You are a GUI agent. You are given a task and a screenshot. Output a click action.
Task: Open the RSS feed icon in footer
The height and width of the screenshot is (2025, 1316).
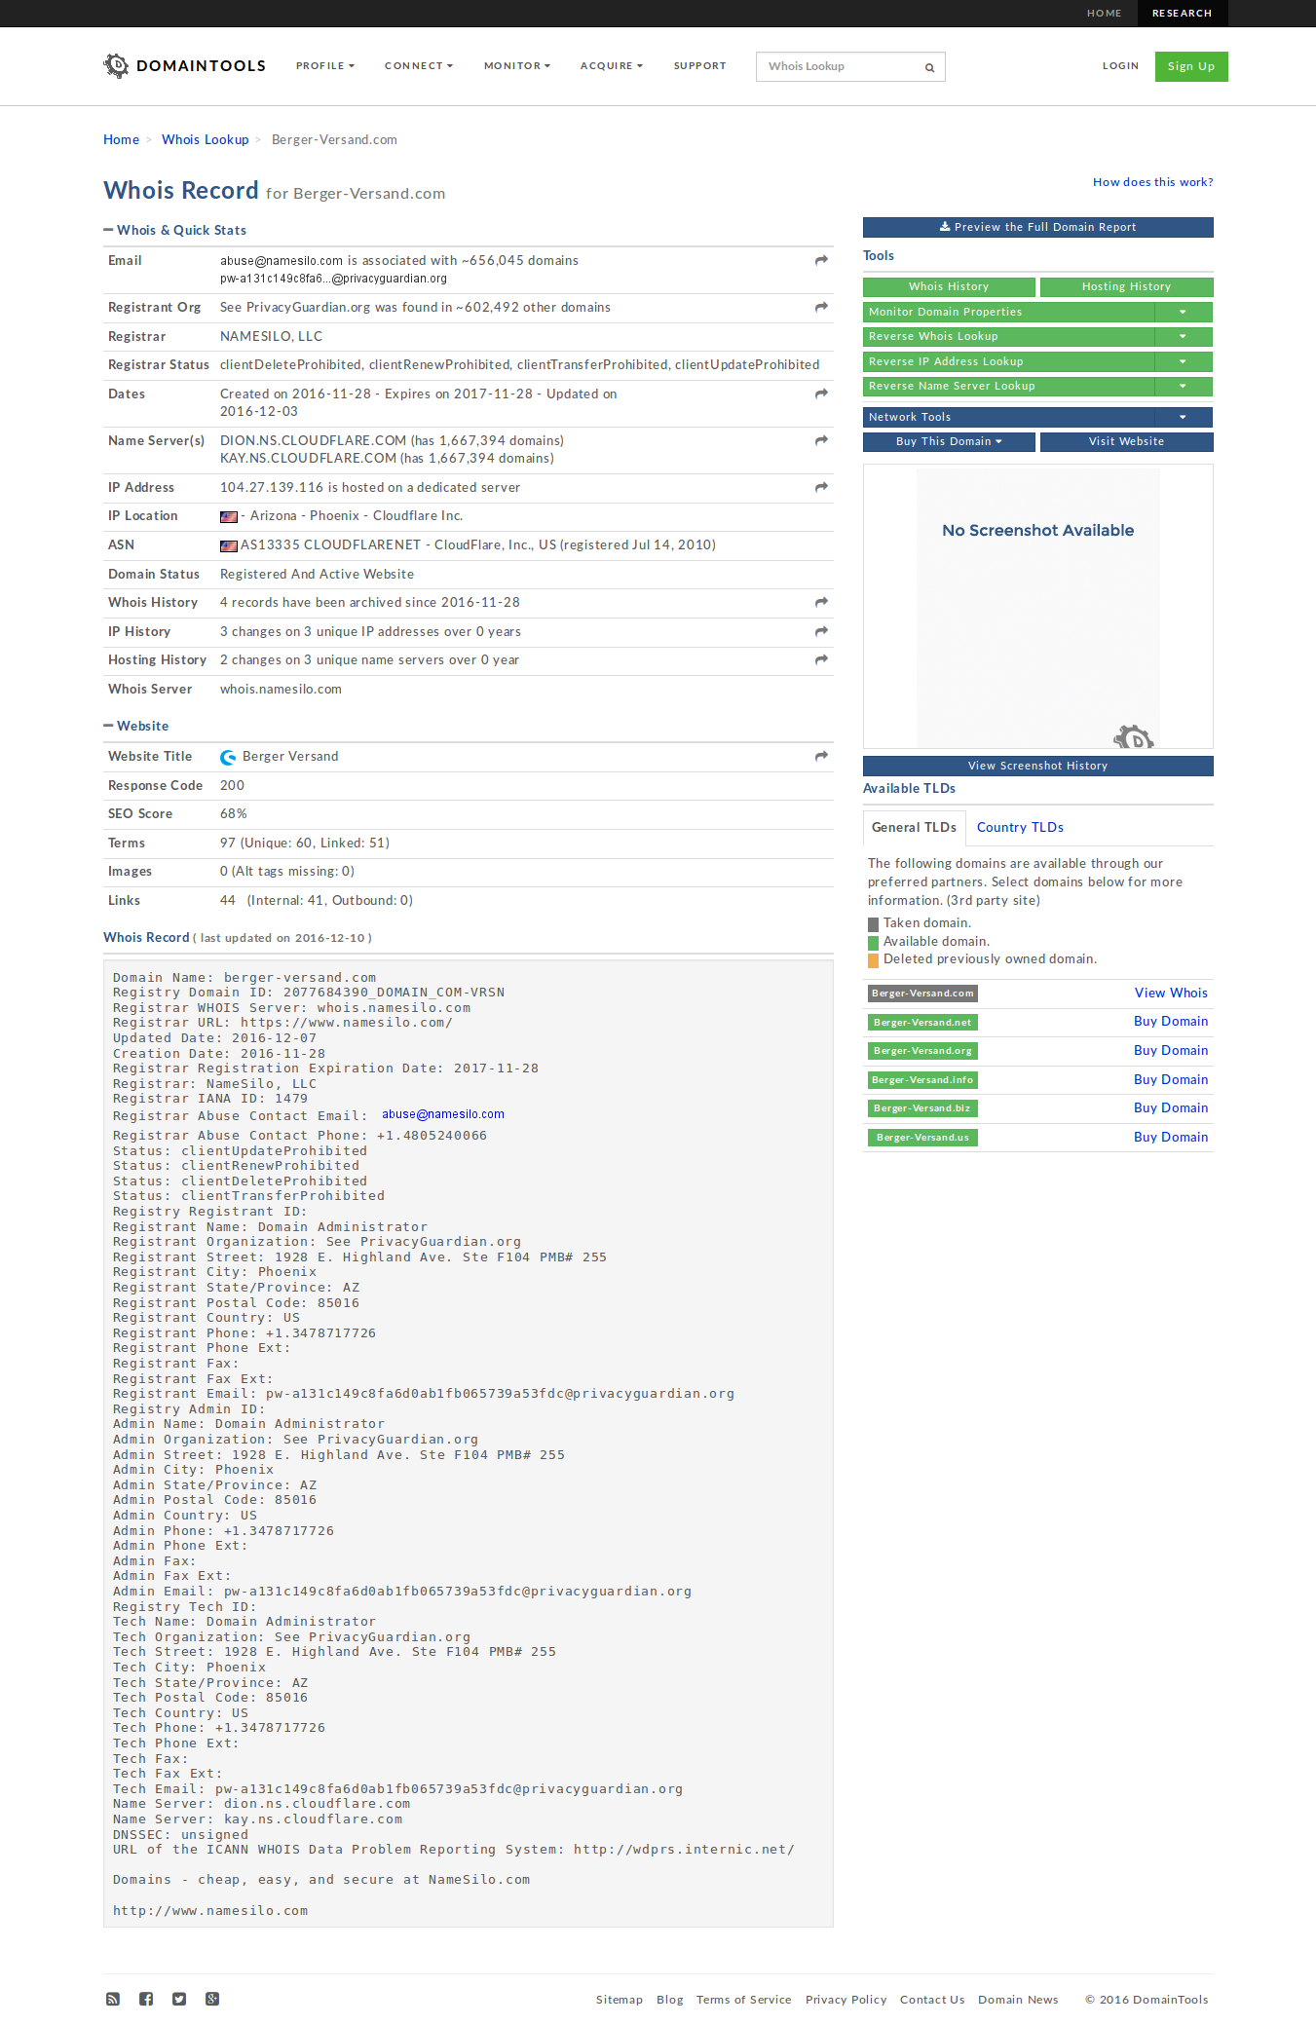(113, 1999)
